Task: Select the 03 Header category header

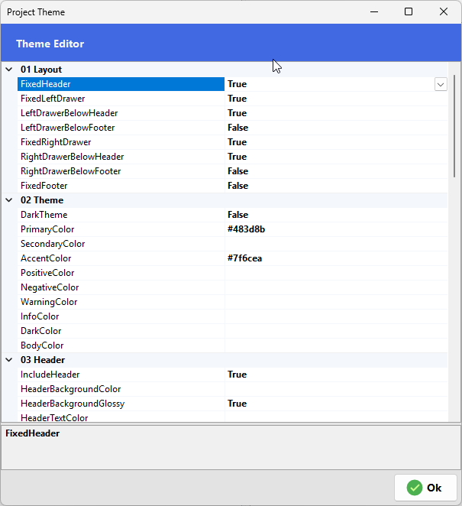Action: (43, 360)
